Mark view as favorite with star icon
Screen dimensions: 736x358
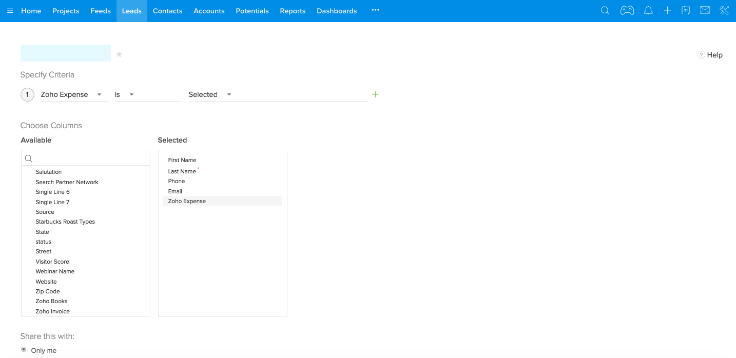(x=119, y=54)
